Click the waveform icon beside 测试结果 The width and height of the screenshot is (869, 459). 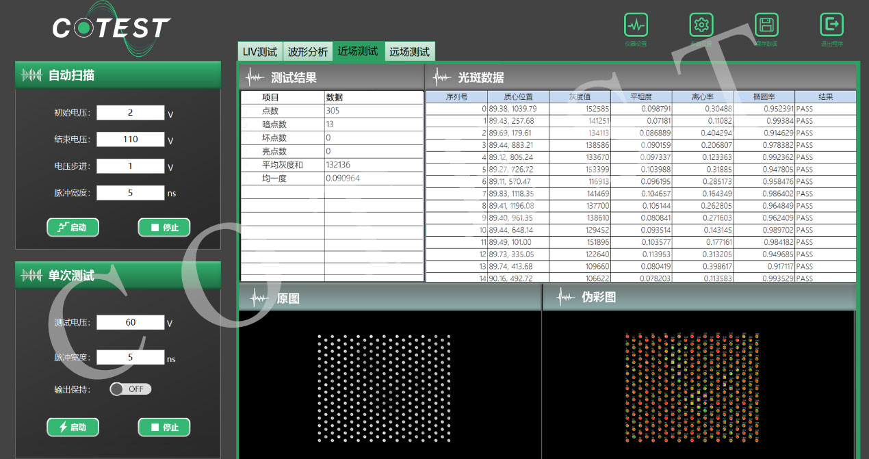[255, 77]
